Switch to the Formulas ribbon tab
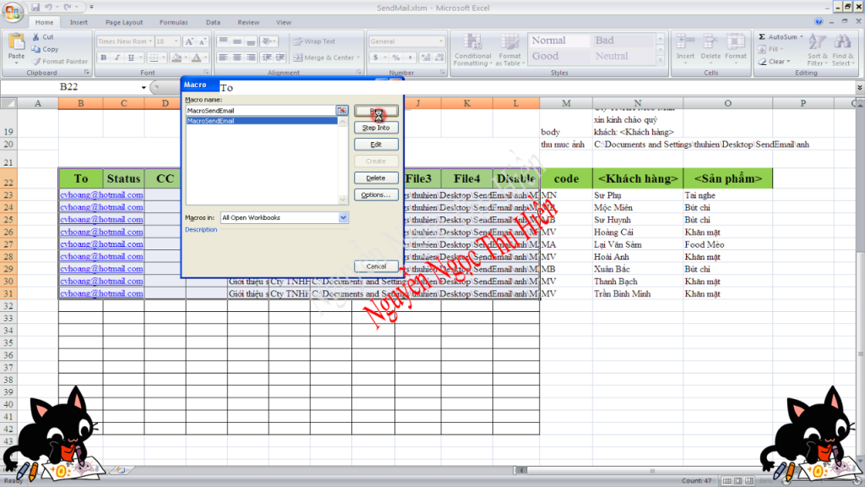The height and width of the screenshot is (487, 865). pos(172,22)
